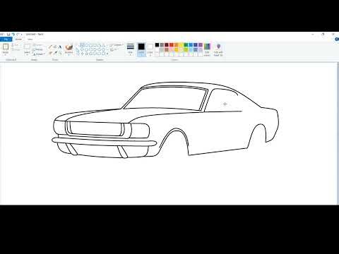The width and height of the screenshot is (339, 254).
Task: Select the Text tool
Action: pyautogui.click(x=60, y=47)
